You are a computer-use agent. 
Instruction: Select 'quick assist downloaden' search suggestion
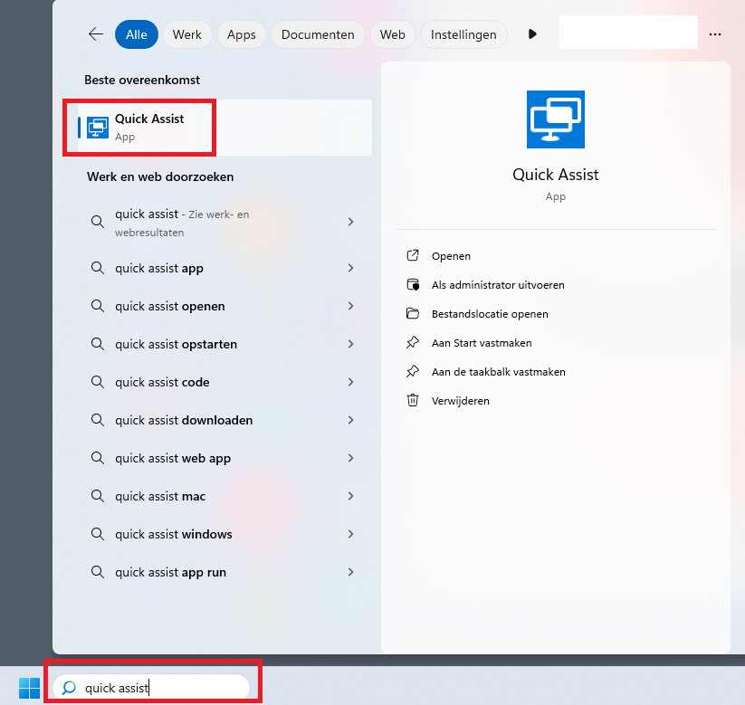[184, 420]
